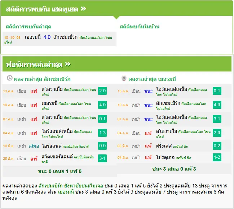Click สโลวาเกีย in Germany's 04 ก.ย. row

tap(167, 131)
